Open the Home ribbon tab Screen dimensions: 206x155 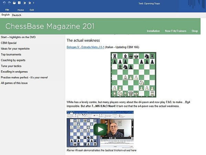pos(21,10)
